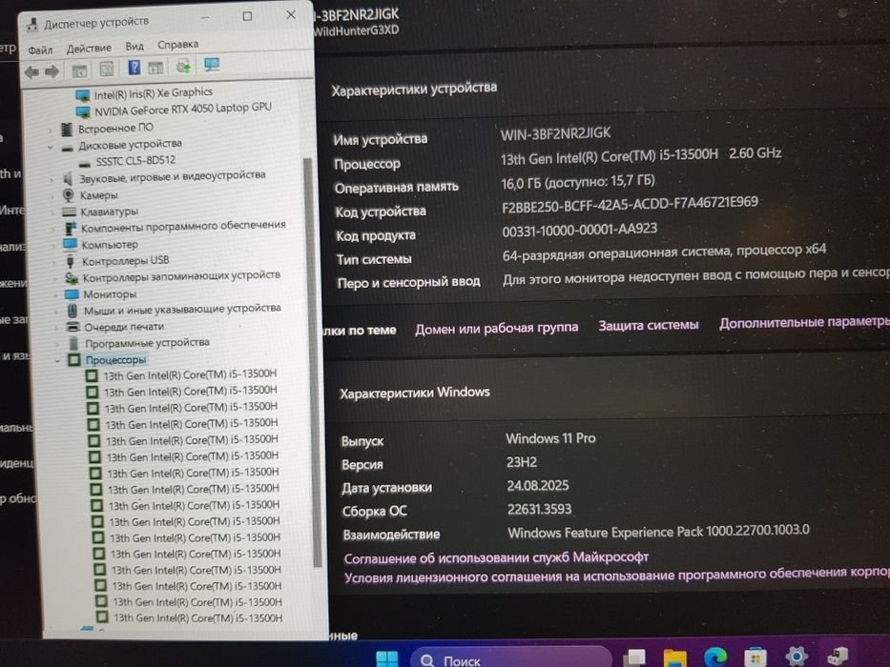Click the update driver toolbar icon with green arrow

183,67
